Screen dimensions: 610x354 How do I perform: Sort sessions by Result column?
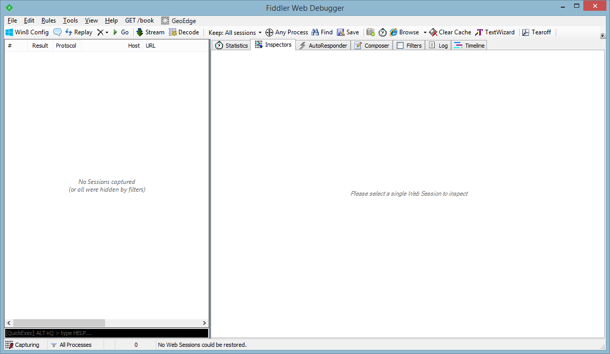pyautogui.click(x=40, y=46)
